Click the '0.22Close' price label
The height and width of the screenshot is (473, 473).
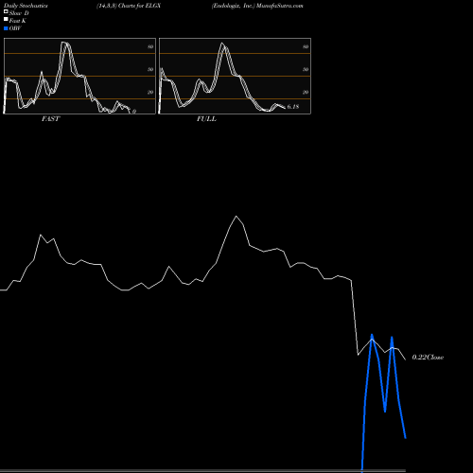pos(428,358)
